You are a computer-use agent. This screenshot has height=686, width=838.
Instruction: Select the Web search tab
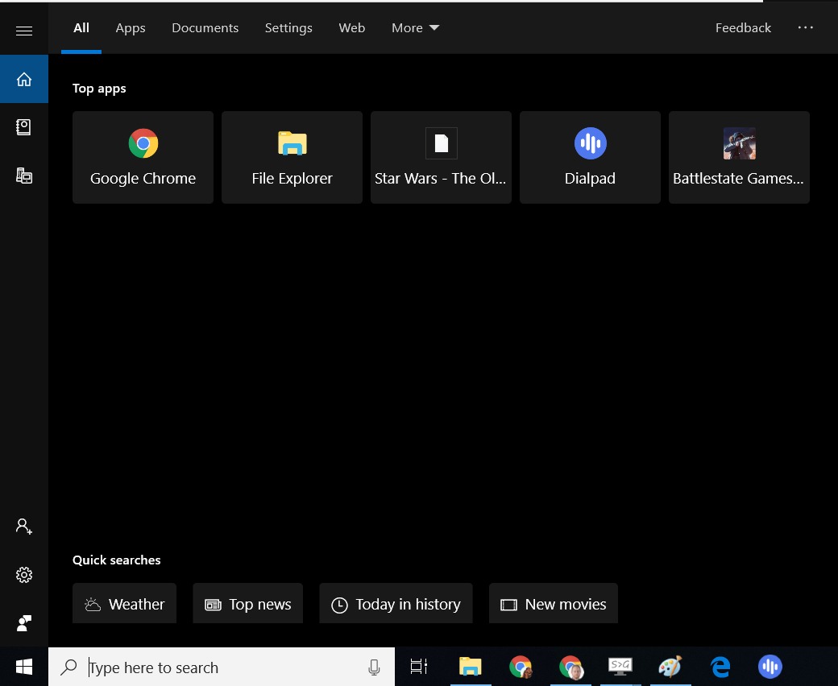(x=351, y=28)
